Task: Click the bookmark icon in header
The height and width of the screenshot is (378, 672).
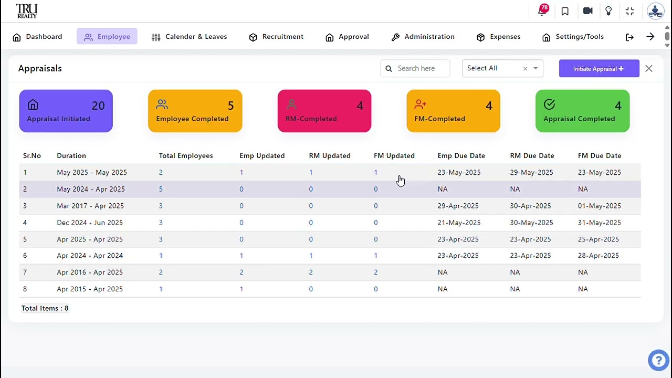Action: (x=565, y=11)
